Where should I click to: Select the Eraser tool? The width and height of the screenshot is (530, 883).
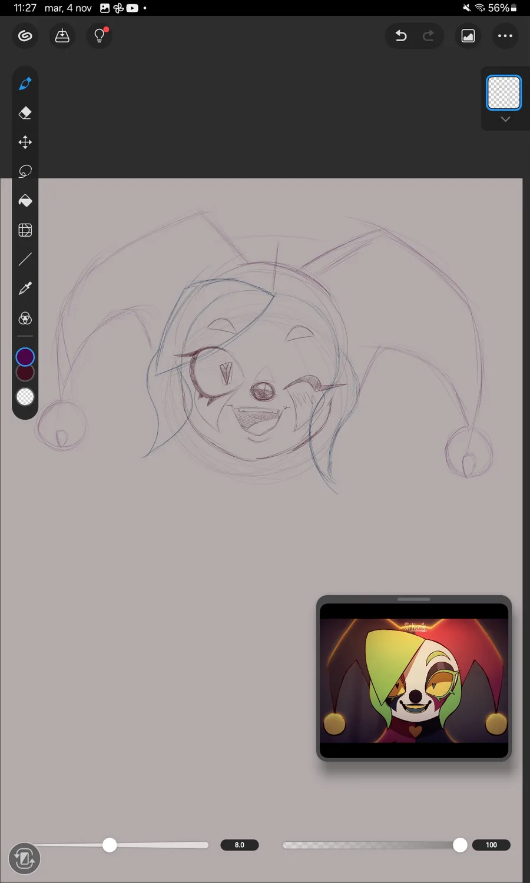click(x=25, y=113)
